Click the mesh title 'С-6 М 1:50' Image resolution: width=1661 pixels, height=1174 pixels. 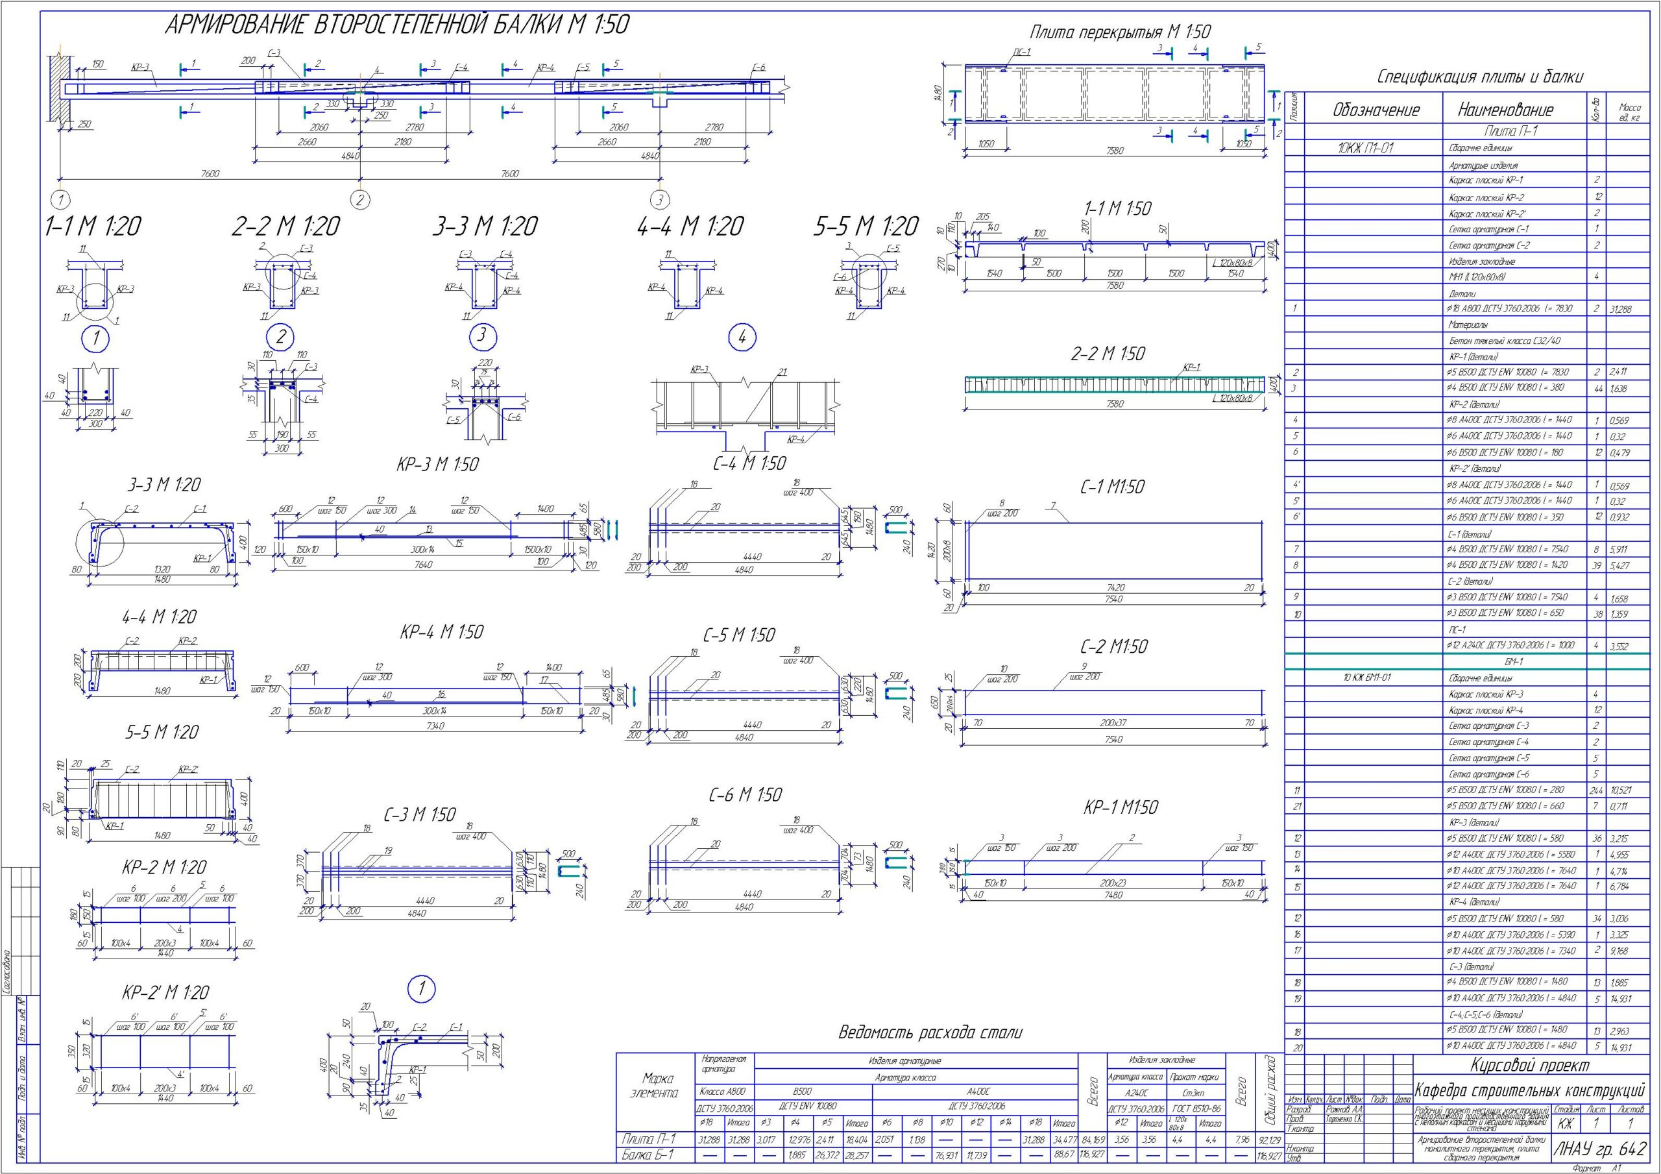(745, 795)
